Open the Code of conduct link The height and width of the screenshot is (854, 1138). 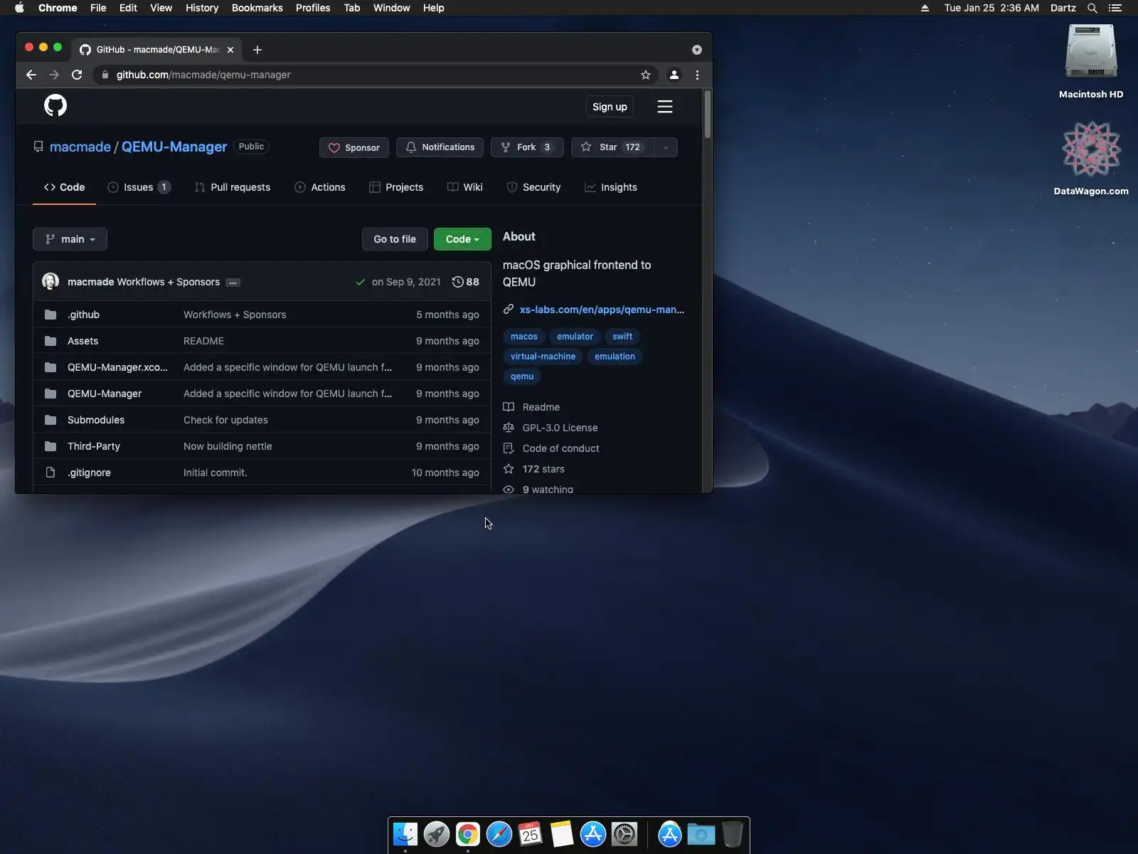click(x=560, y=448)
